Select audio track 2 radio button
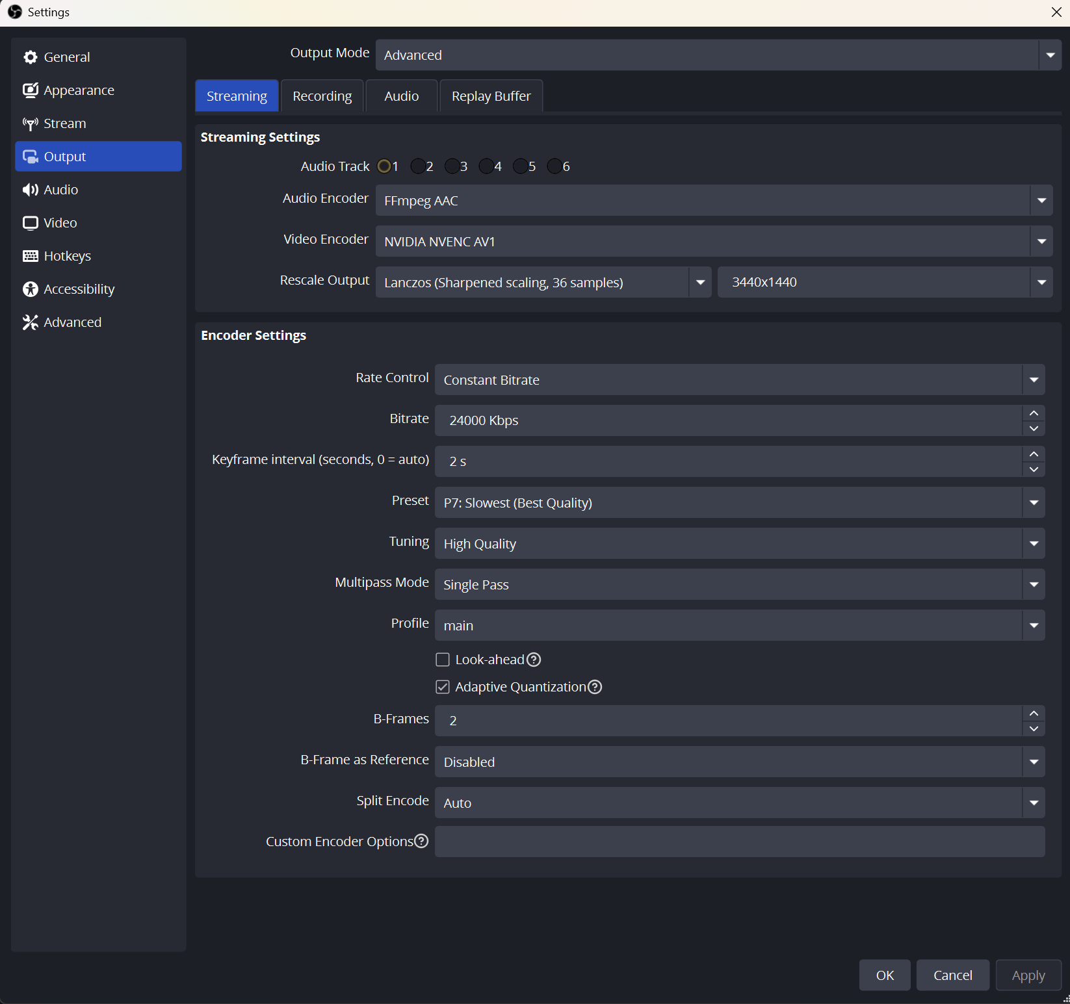 coord(418,166)
